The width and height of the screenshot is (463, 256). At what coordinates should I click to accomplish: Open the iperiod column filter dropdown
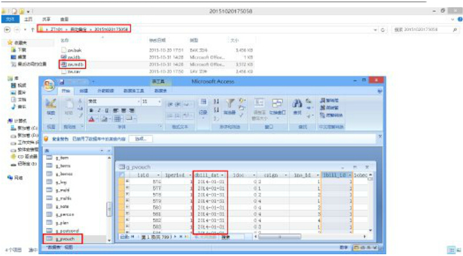click(190, 175)
